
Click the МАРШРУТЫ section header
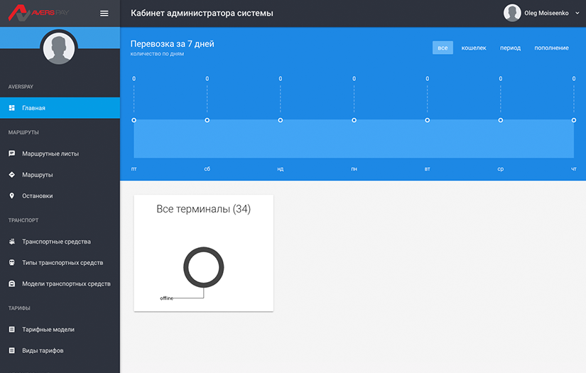[x=23, y=132]
